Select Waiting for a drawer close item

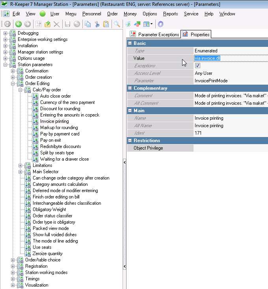(x=64, y=159)
